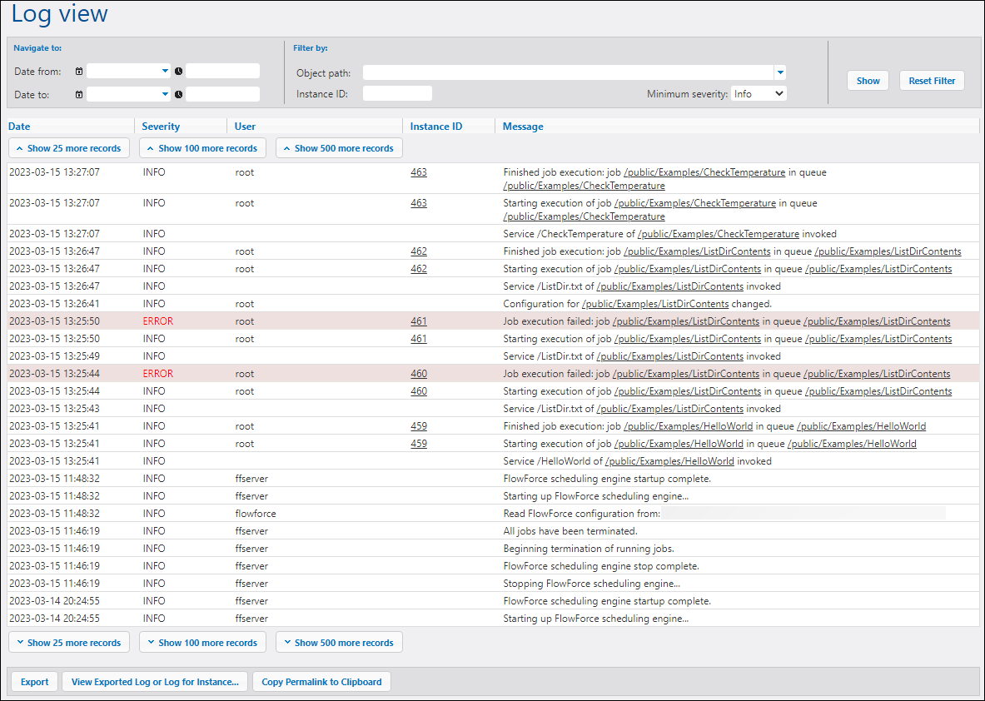The image size is (985, 701).
Task: Open /public/Examples/HelloWorld job link in finished row
Action: [688, 426]
